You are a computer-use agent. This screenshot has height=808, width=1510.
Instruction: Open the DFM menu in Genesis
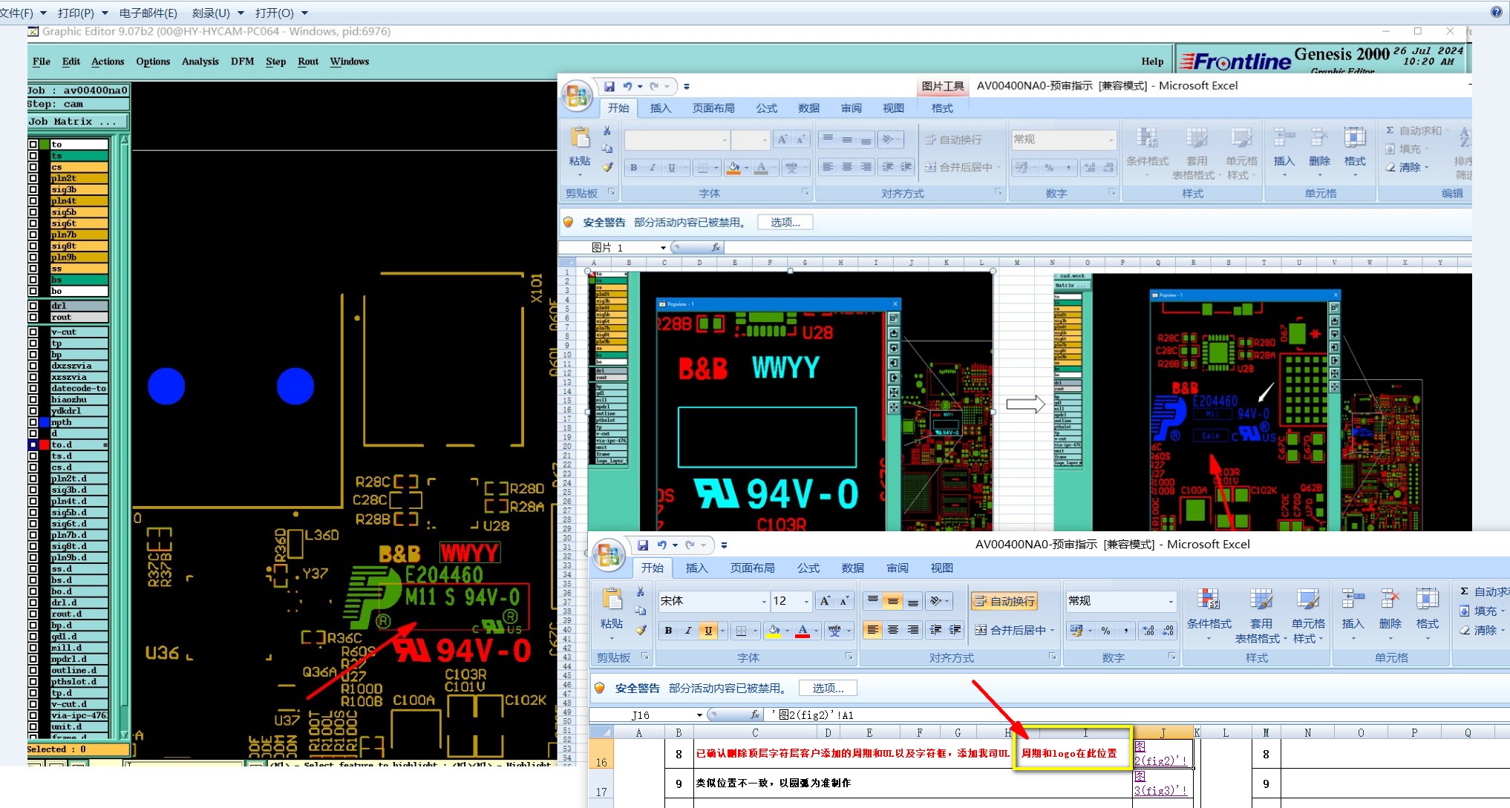coord(242,62)
